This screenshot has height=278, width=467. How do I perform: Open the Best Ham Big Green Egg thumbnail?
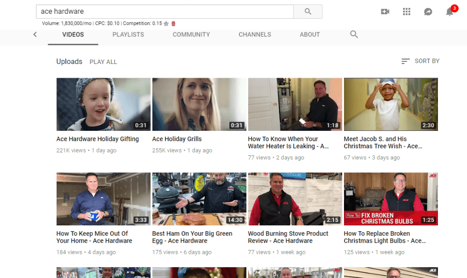(x=199, y=199)
